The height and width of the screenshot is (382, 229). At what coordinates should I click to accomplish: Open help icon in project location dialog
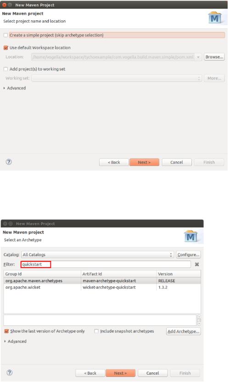[x=9, y=162]
